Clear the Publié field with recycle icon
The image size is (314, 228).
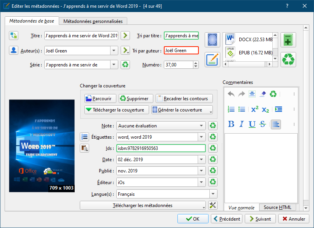click(x=213, y=171)
